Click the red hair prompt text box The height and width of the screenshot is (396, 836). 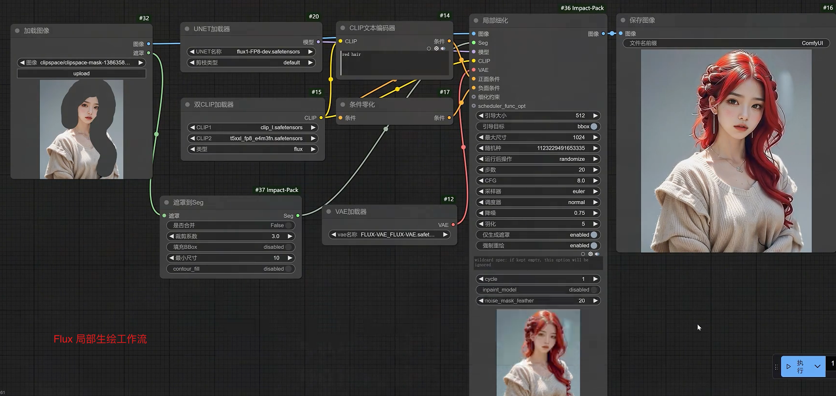pyautogui.click(x=394, y=63)
